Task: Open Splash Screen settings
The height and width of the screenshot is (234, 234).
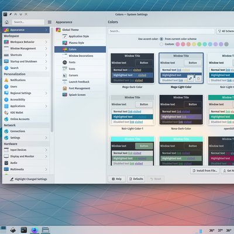Action: click(x=80, y=95)
